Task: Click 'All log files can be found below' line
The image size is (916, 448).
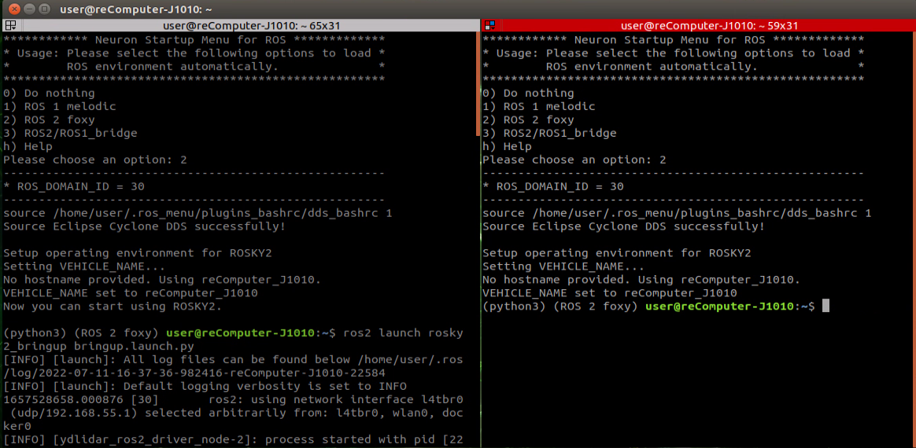Action: [x=233, y=359]
